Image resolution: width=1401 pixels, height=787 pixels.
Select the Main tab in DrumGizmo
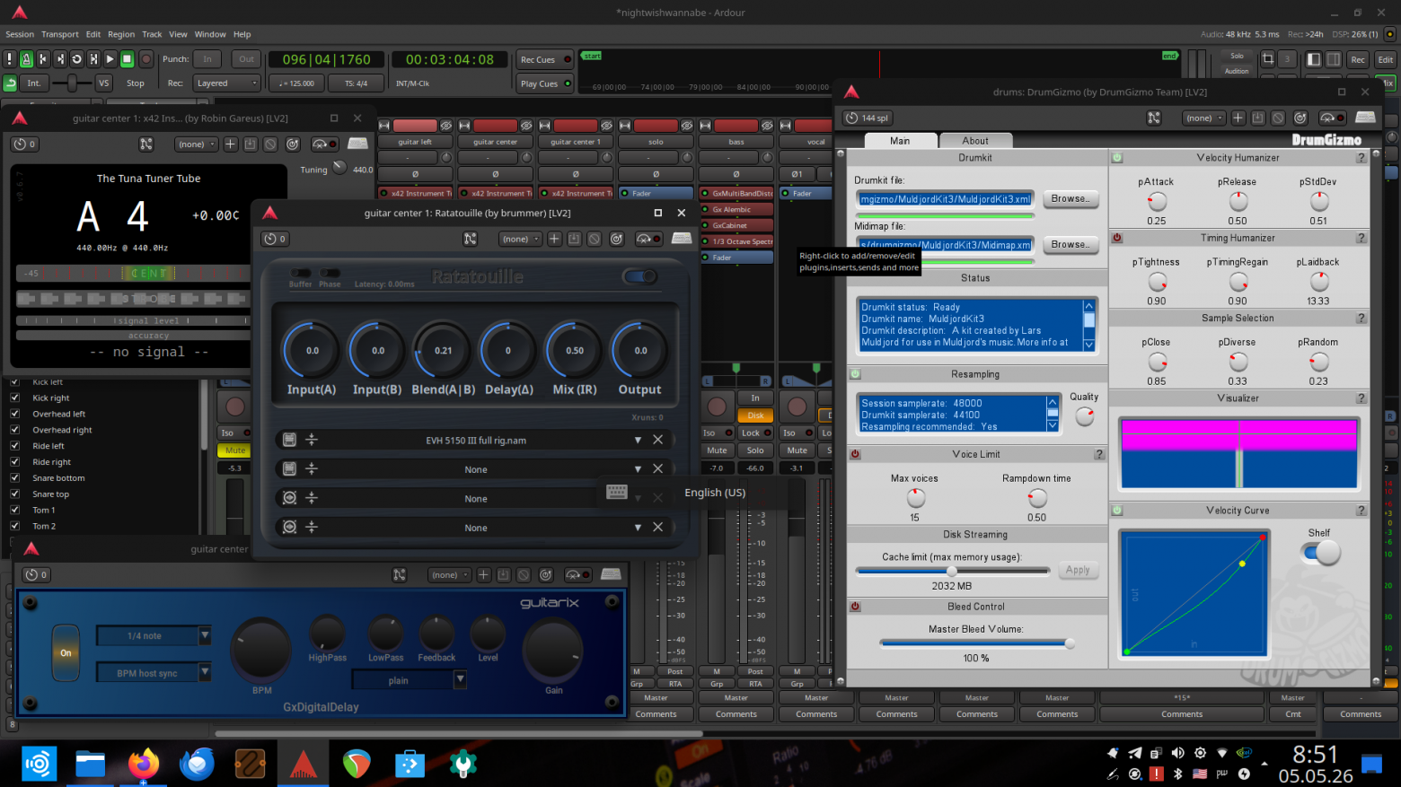click(900, 141)
